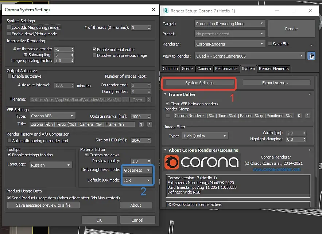This screenshot has height=234, width=322.
Task: Click Cancel in Corona System Settings
Action: click(x=137, y=220)
